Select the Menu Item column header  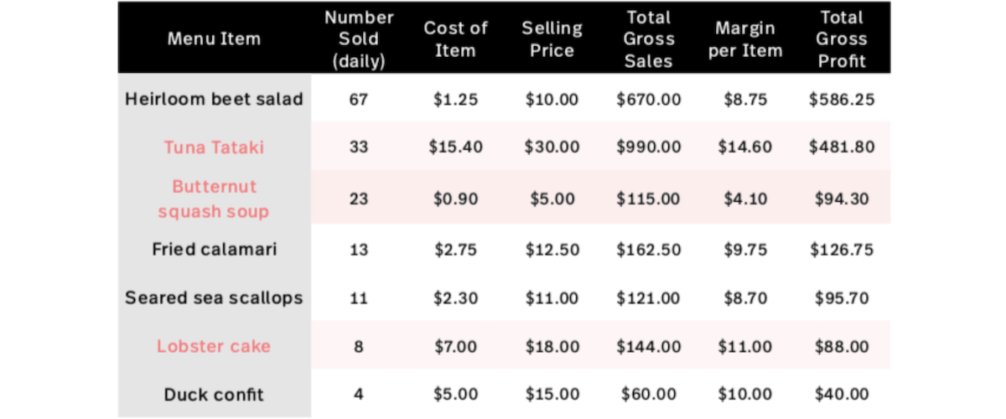tap(214, 39)
